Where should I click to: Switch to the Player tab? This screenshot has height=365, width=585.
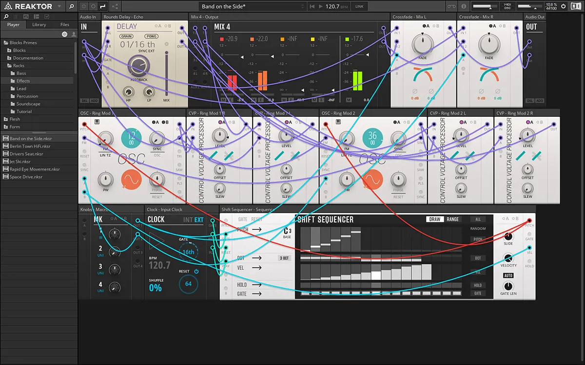14,24
